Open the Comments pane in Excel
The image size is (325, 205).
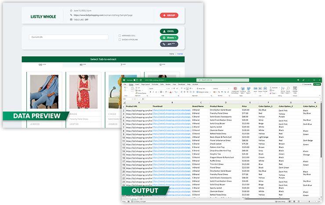[x=307, y=84]
